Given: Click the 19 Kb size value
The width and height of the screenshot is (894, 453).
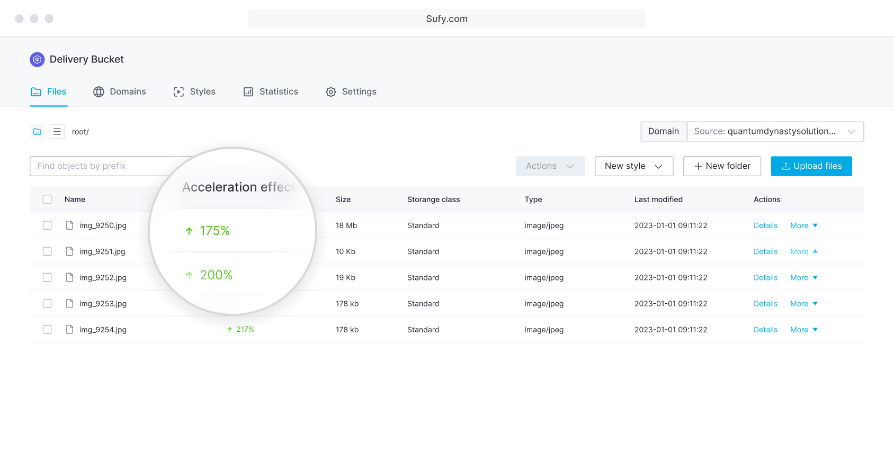Looking at the screenshot, I should 345,277.
